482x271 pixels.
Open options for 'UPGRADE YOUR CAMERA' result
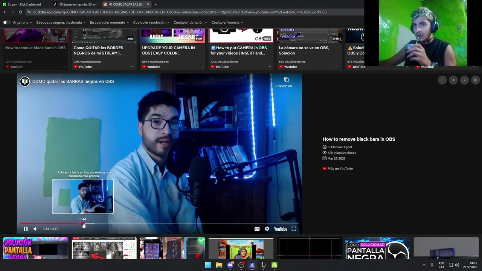click(x=201, y=67)
